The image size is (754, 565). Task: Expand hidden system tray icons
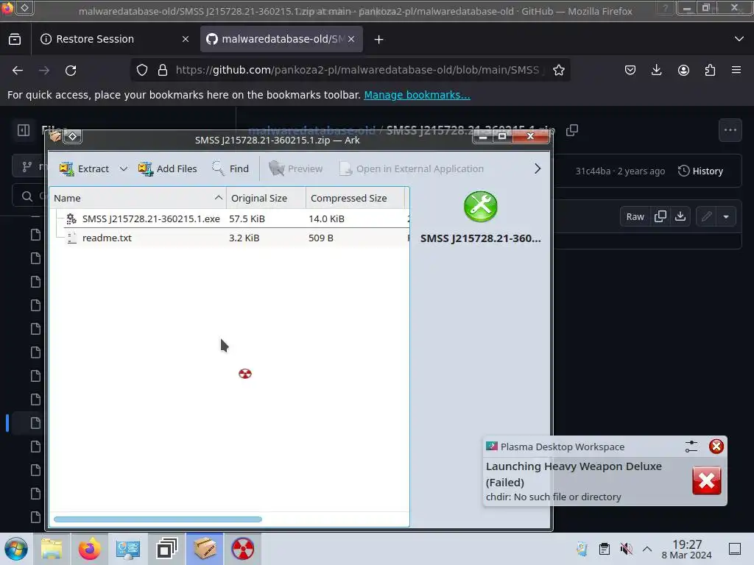pos(647,549)
